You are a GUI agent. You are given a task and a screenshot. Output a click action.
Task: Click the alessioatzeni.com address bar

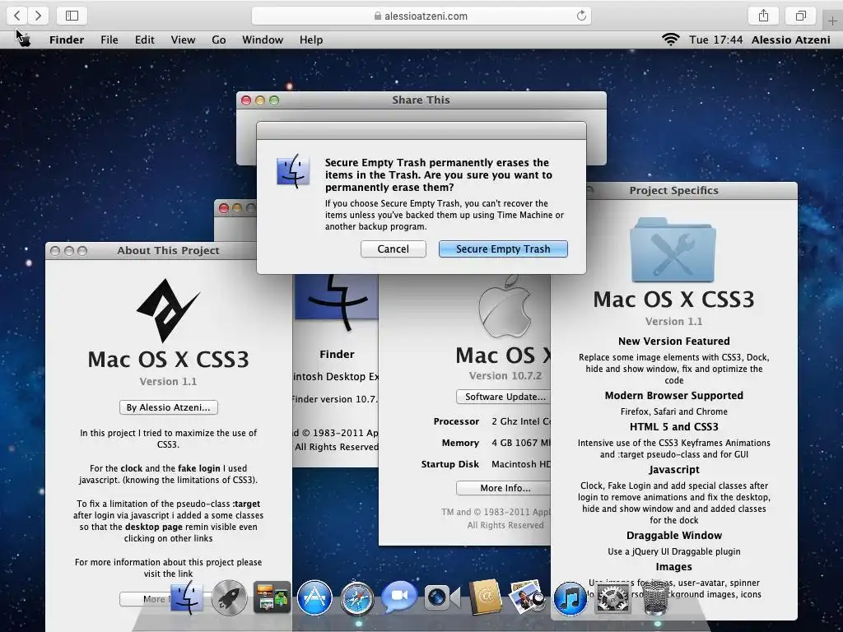[x=421, y=16]
